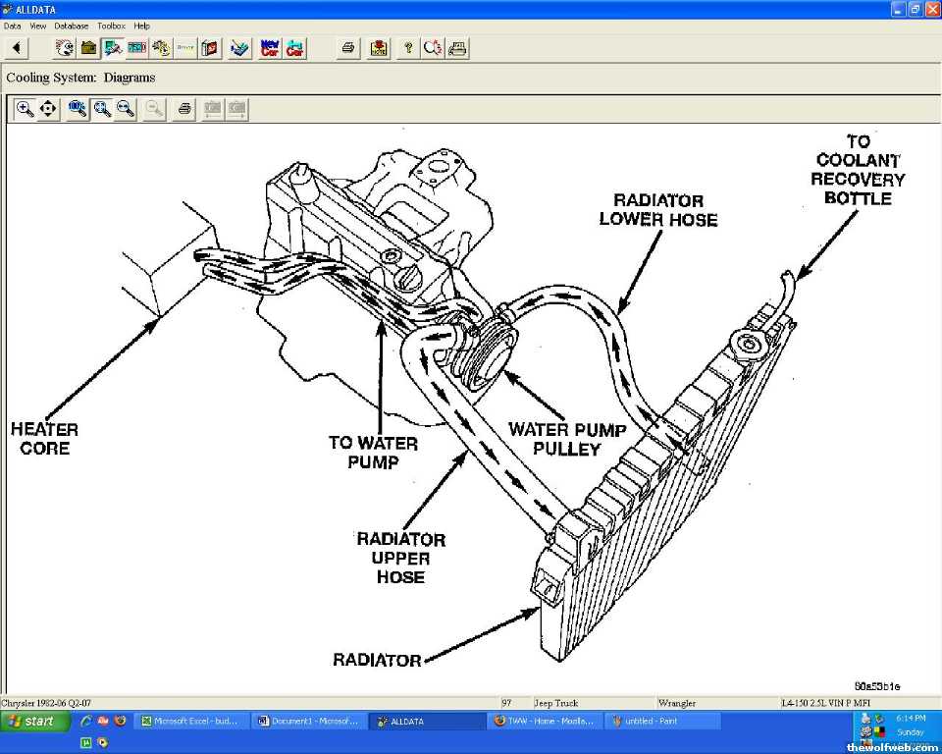Open help with the question mark icon
Image resolution: width=942 pixels, height=754 pixels.
click(408, 47)
